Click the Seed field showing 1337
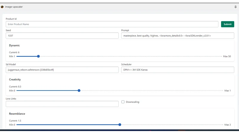The width and height of the screenshot is (239, 134). pyautogui.click(x=62, y=35)
